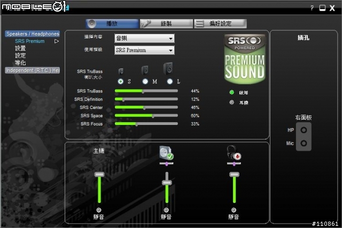Click the speaker device icon with checkmark

[x=166, y=153]
